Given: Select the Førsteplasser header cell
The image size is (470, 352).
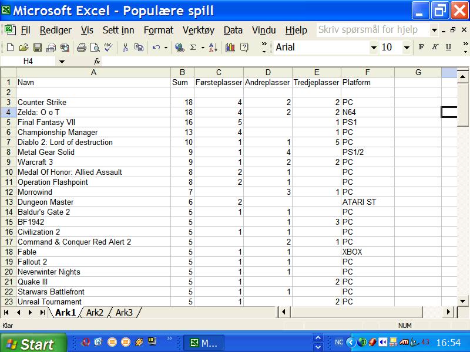Looking at the screenshot, I should pos(219,82).
